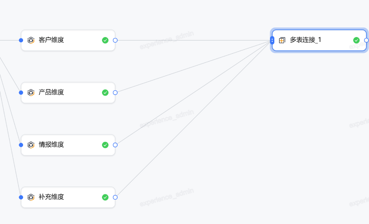
Task: Click green success check on 多表连接_1
Action: [x=356, y=40]
